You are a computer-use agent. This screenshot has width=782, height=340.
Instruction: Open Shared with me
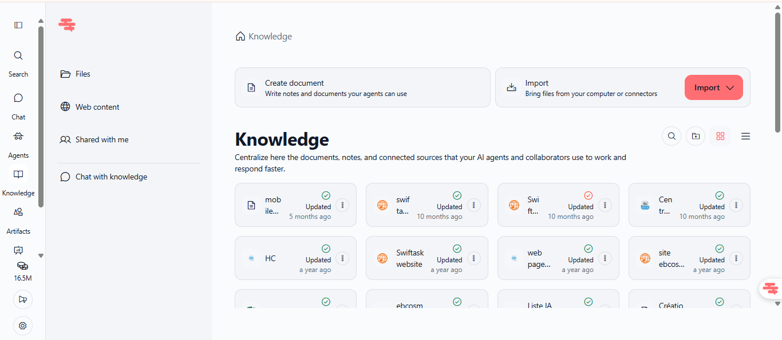pos(102,139)
